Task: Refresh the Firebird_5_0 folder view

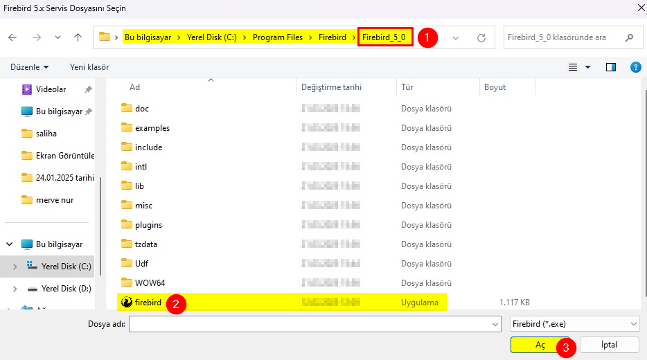Action: (x=481, y=38)
